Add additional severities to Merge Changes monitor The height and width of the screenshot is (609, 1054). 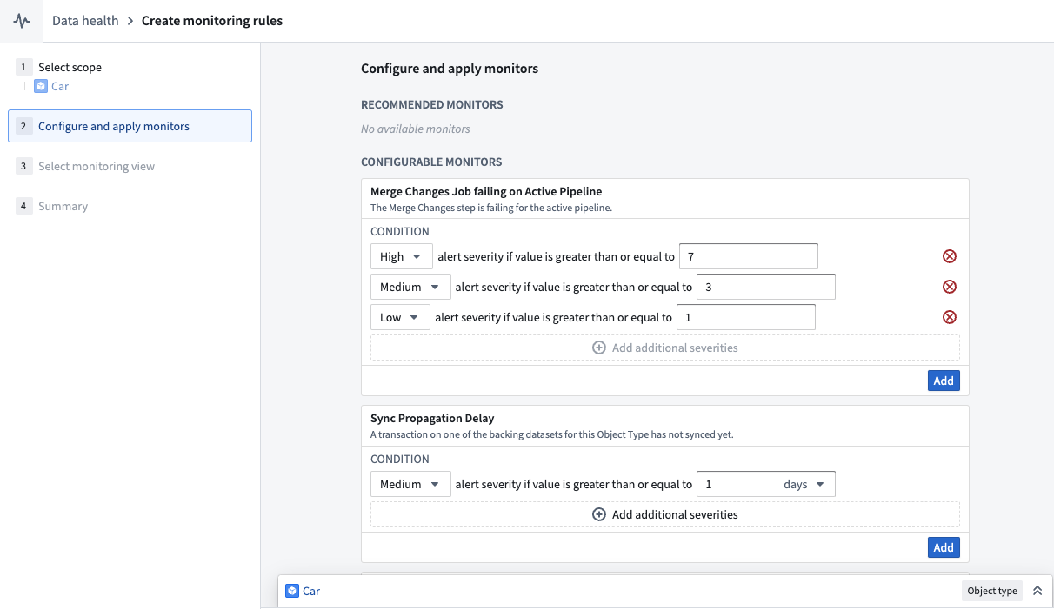tap(665, 348)
